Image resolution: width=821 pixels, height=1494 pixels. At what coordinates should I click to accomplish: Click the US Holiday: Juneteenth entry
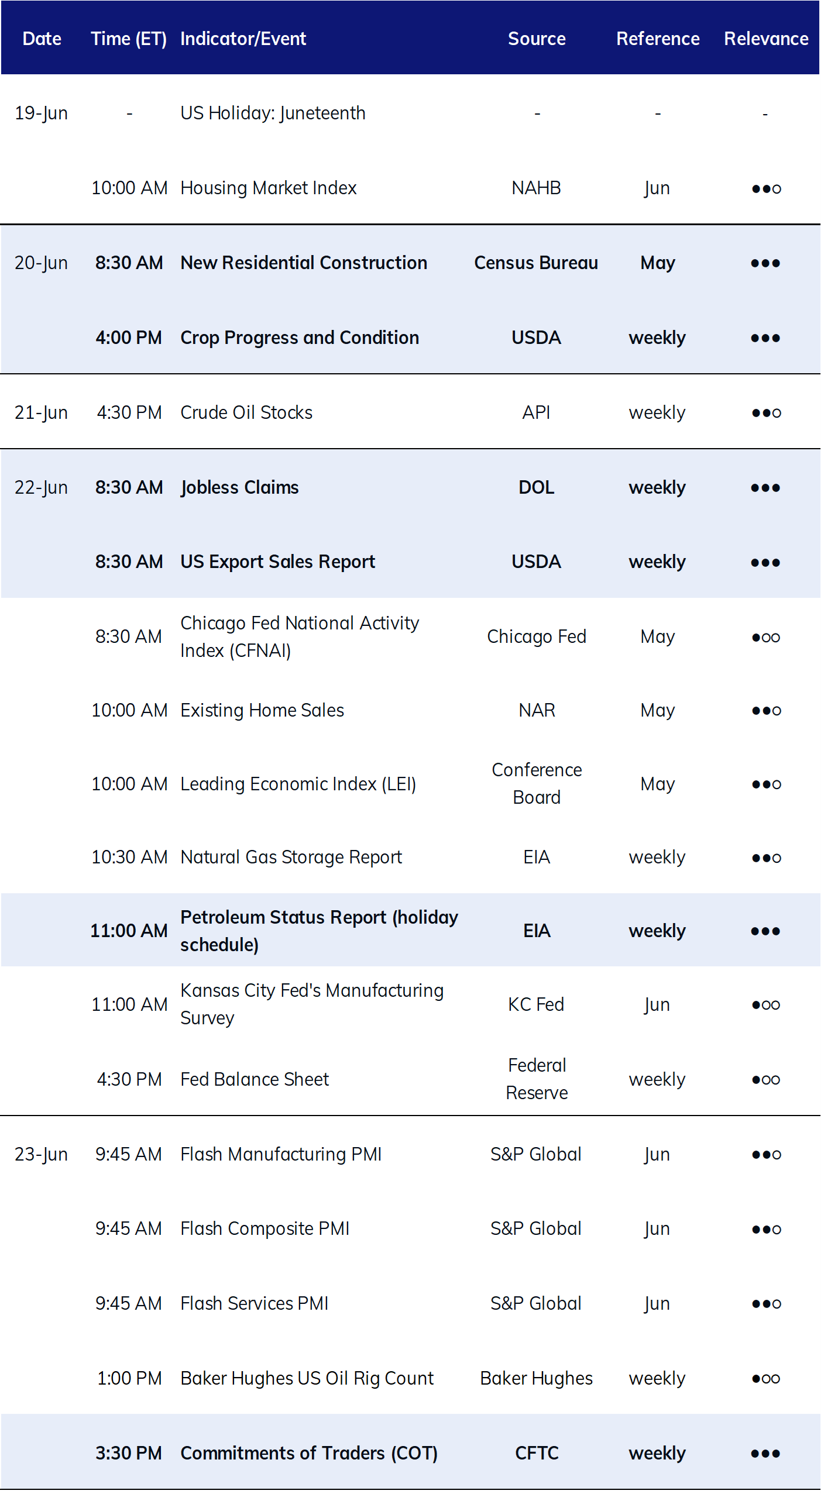coord(273,113)
